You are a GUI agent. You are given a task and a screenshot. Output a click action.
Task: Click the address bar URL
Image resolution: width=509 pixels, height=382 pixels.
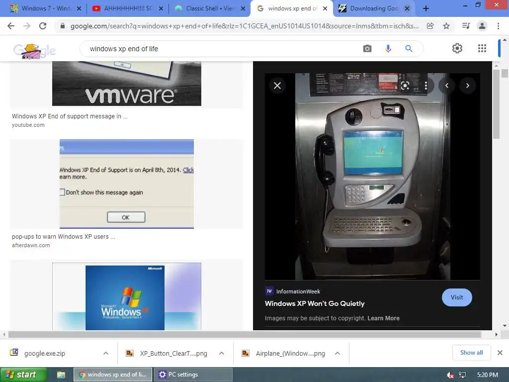(x=244, y=26)
